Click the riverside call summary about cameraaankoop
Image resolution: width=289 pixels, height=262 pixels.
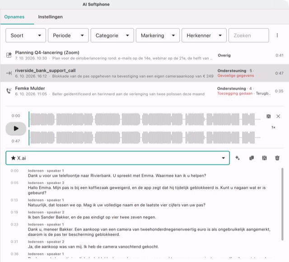133,76
